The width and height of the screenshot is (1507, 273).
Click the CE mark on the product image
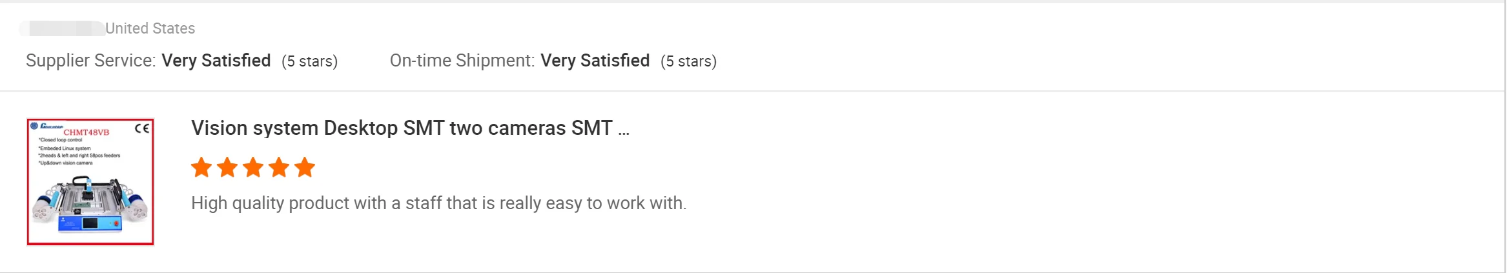[x=142, y=128]
